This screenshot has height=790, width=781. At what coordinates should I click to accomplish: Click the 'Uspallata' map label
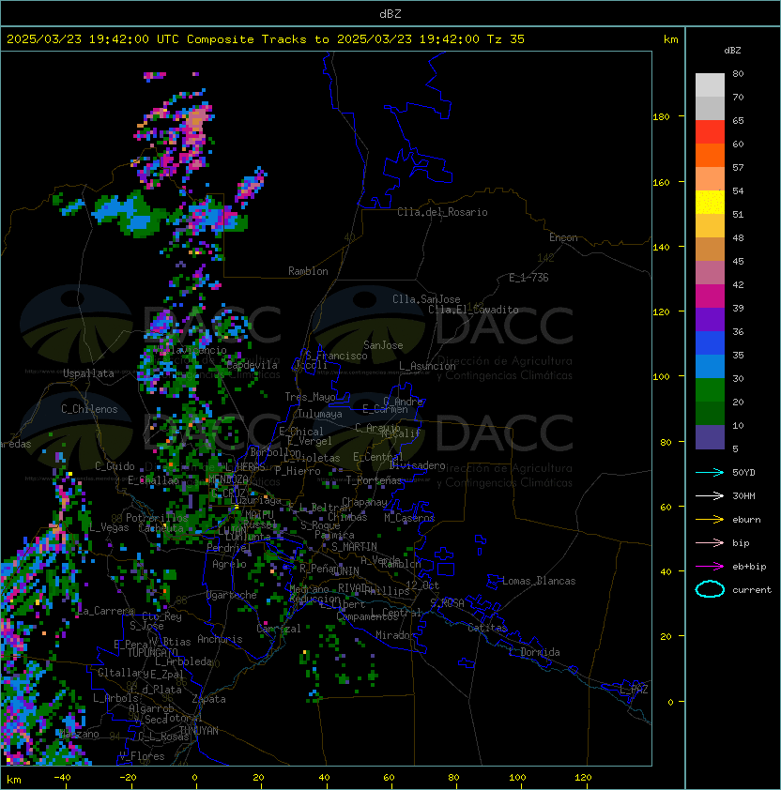pyautogui.click(x=88, y=373)
